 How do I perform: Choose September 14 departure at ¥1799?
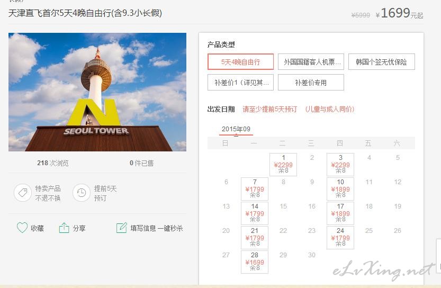[255, 213]
